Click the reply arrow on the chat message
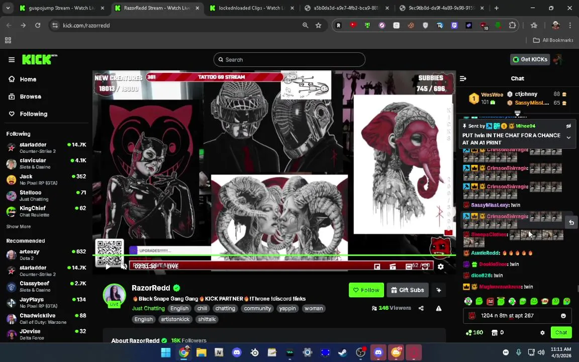This screenshot has height=362, width=579. tap(571, 222)
